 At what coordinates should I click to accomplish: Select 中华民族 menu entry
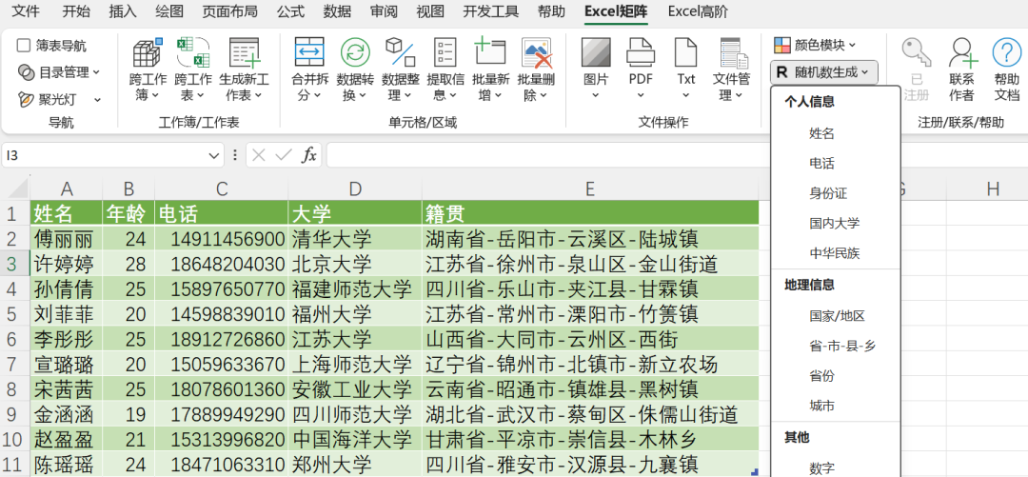pyautogui.click(x=836, y=253)
